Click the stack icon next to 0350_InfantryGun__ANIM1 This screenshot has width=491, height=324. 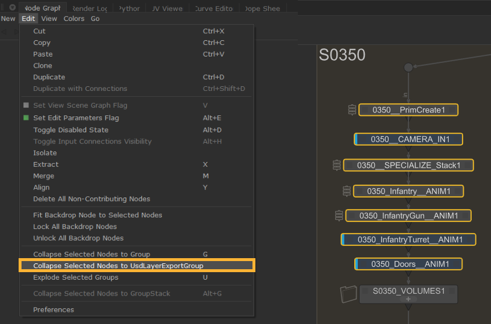point(339,216)
